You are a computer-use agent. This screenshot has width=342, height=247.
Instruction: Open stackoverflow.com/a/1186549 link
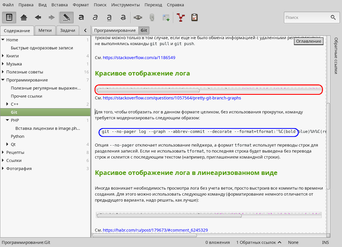(x=139, y=57)
